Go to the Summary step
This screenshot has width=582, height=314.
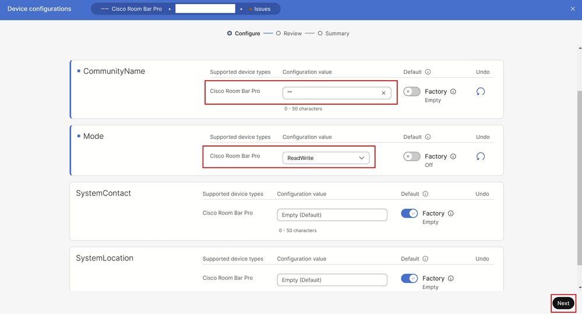333,33
